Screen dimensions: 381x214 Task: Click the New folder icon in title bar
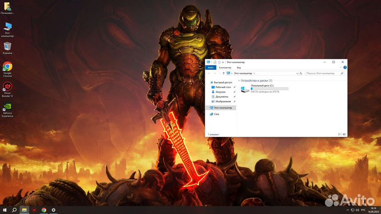219,62
